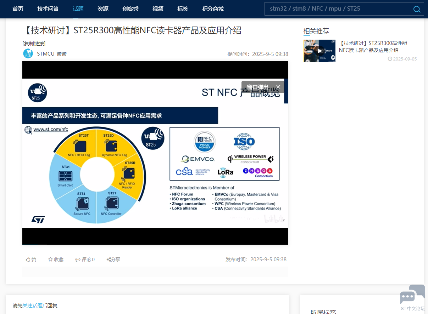Click the search magnifier icon
428x314 pixels.
pos(417,9)
